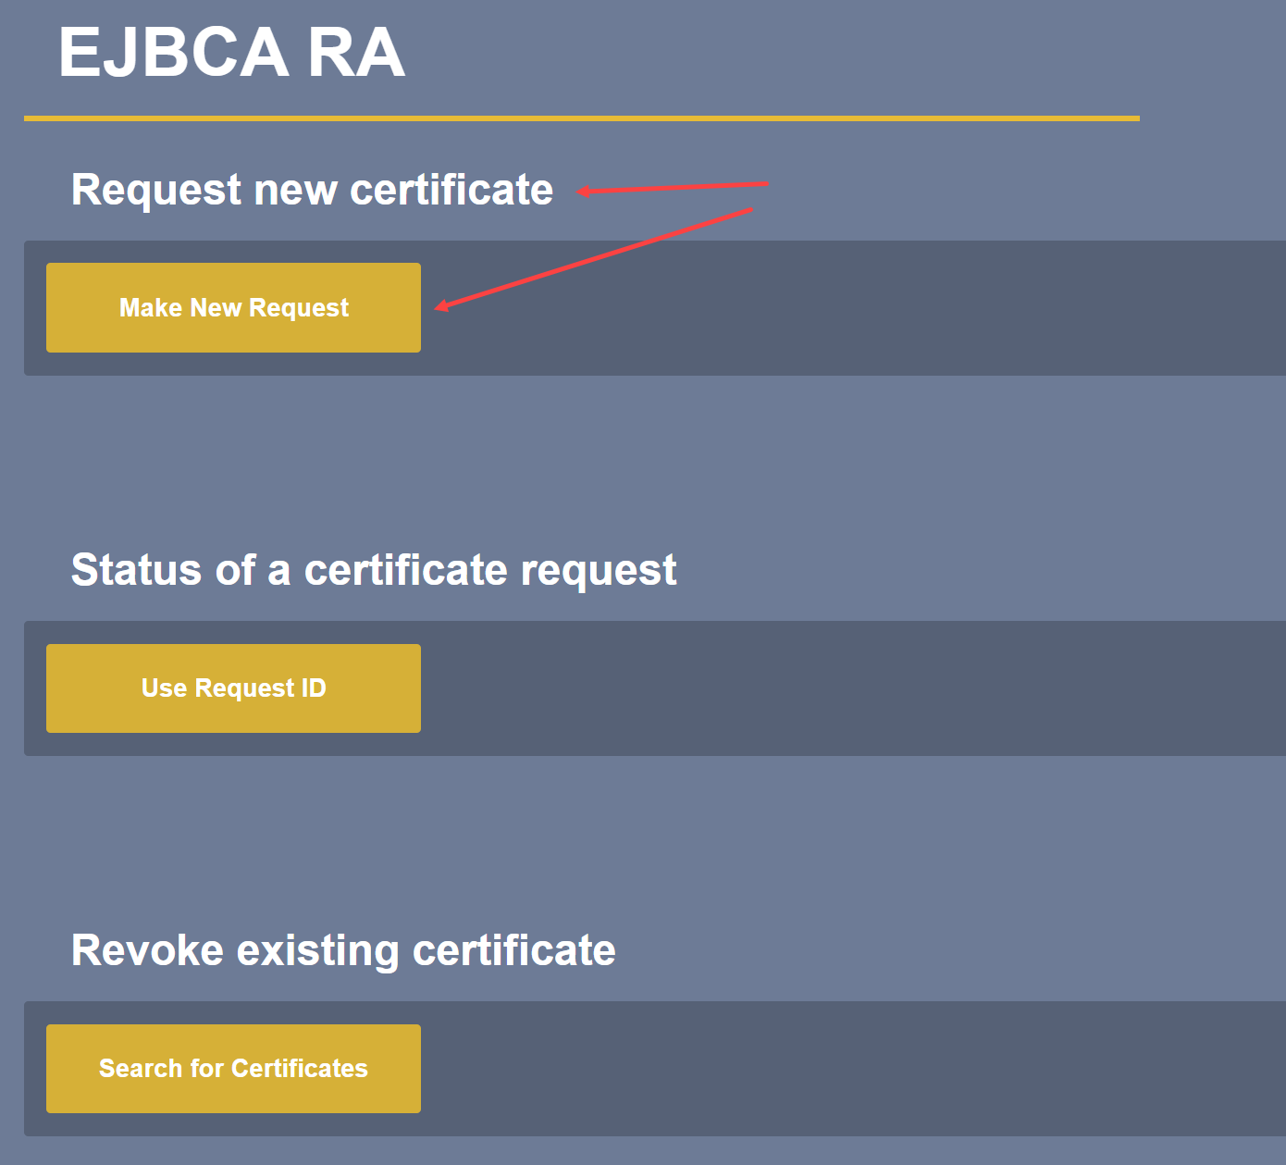Click the word Status in the second heading
The width and height of the screenshot is (1286, 1165).
136,570
